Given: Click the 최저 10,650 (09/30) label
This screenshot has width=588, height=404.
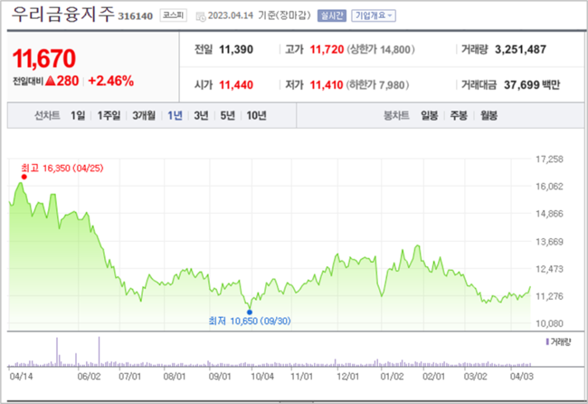Looking at the screenshot, I should [250, 321].
